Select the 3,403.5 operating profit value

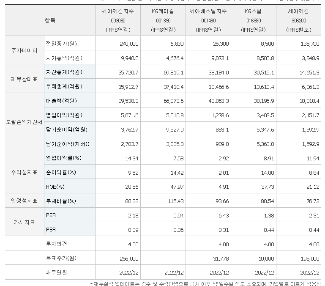tap(265, 115)
